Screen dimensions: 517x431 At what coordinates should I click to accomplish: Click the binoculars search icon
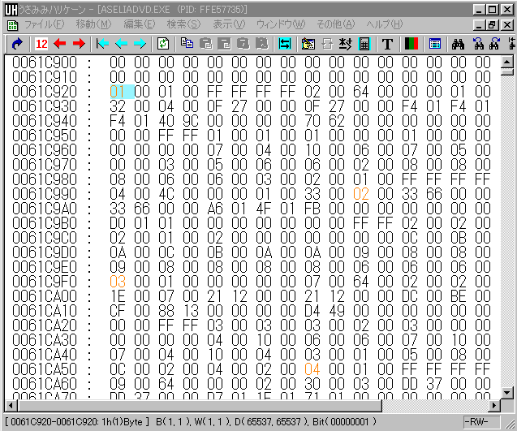[458, 43]
